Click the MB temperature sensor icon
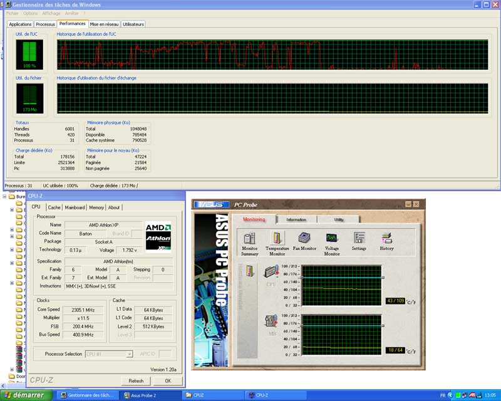Viewport: 501px width, 401px height. (271, 321)
